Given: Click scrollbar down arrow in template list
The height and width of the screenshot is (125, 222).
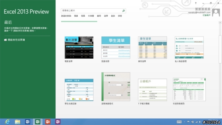Looking at the screenshot, I should coord(220,115).
